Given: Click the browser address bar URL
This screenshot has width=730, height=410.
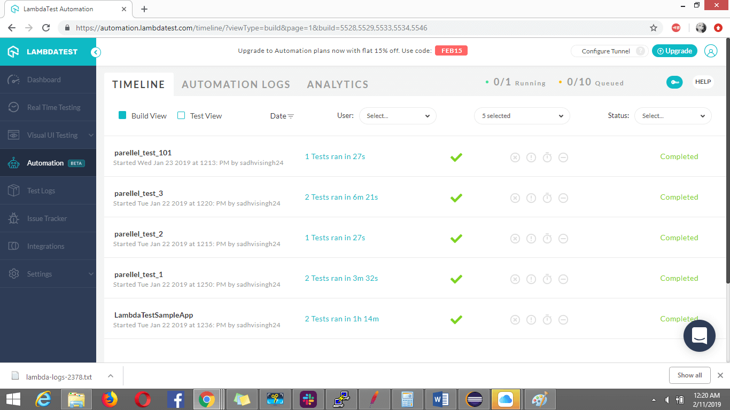Looking at the screenshot, I should pyautogui.click(x=251, y=28).
